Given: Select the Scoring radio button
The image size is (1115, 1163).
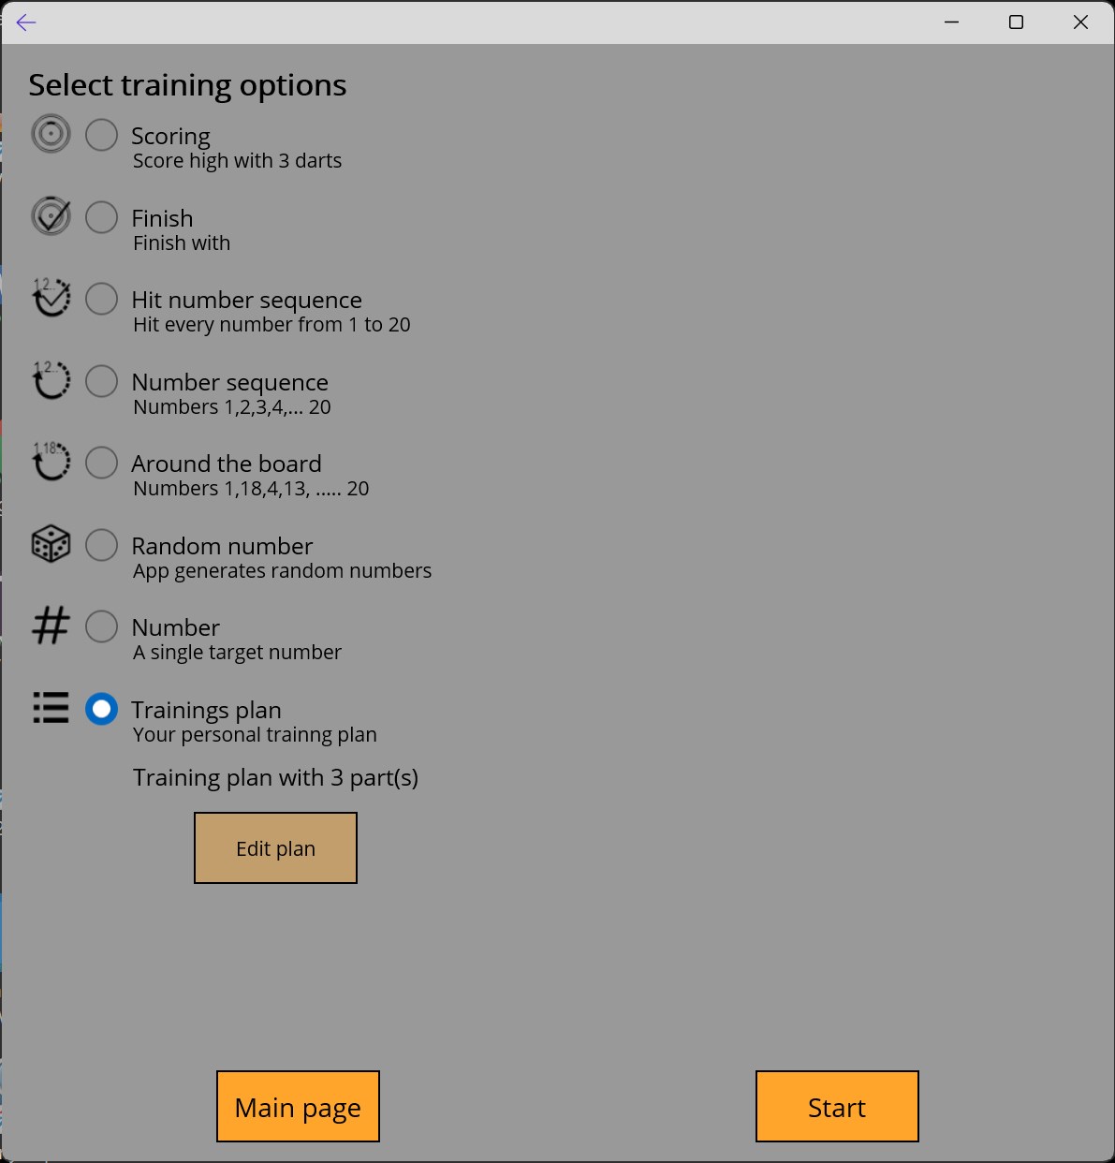Looking at the screenshot, I should point(101,135).
